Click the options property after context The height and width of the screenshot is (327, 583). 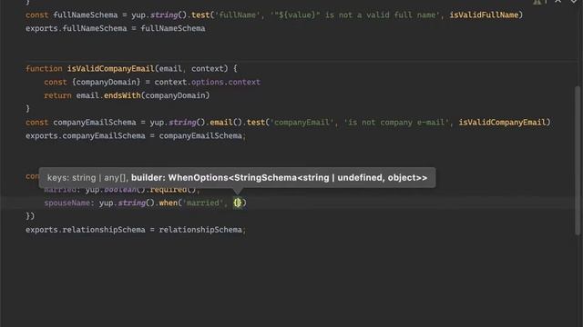(208, 82)
